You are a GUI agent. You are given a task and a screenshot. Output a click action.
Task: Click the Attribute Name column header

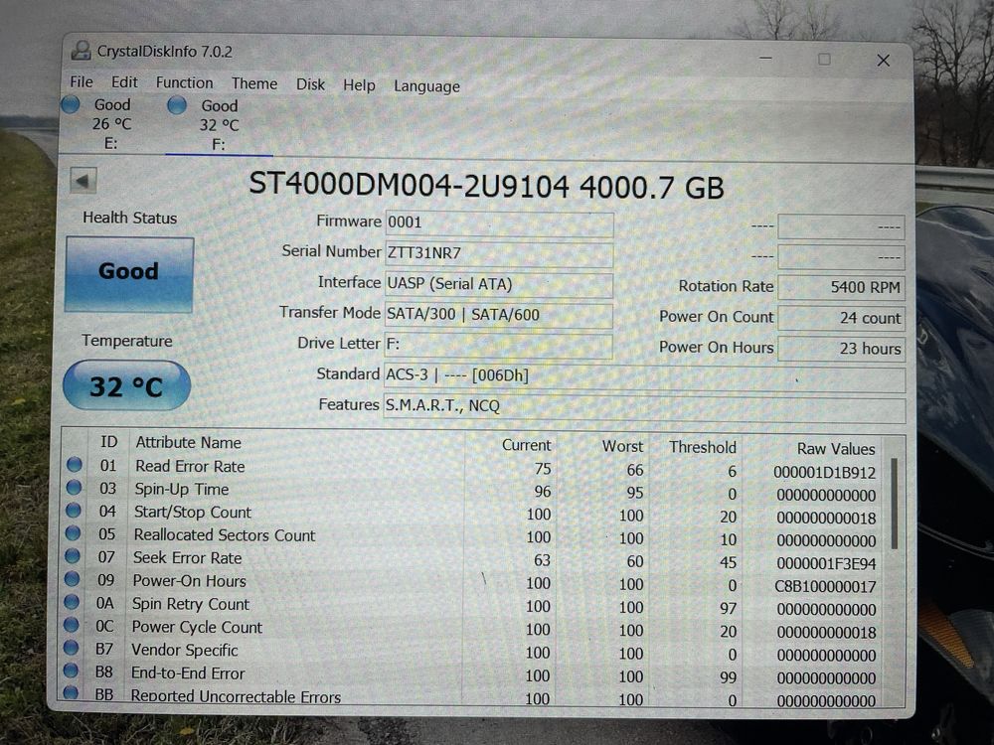[188, 442]
